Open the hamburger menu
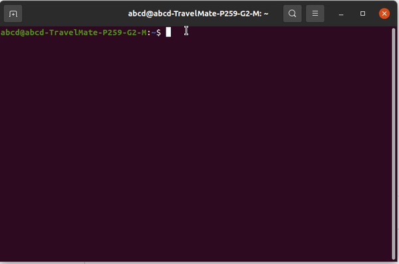 pos(315,13)
